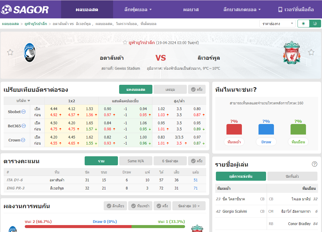
Task: Click red home team vote bar
Action: click(x=234, y=129)
